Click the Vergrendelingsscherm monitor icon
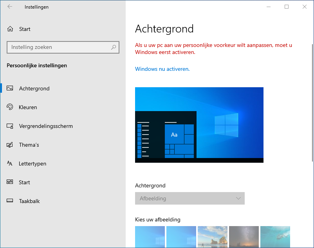The width and height of the screenshot is (314, 248). (10, 126)
